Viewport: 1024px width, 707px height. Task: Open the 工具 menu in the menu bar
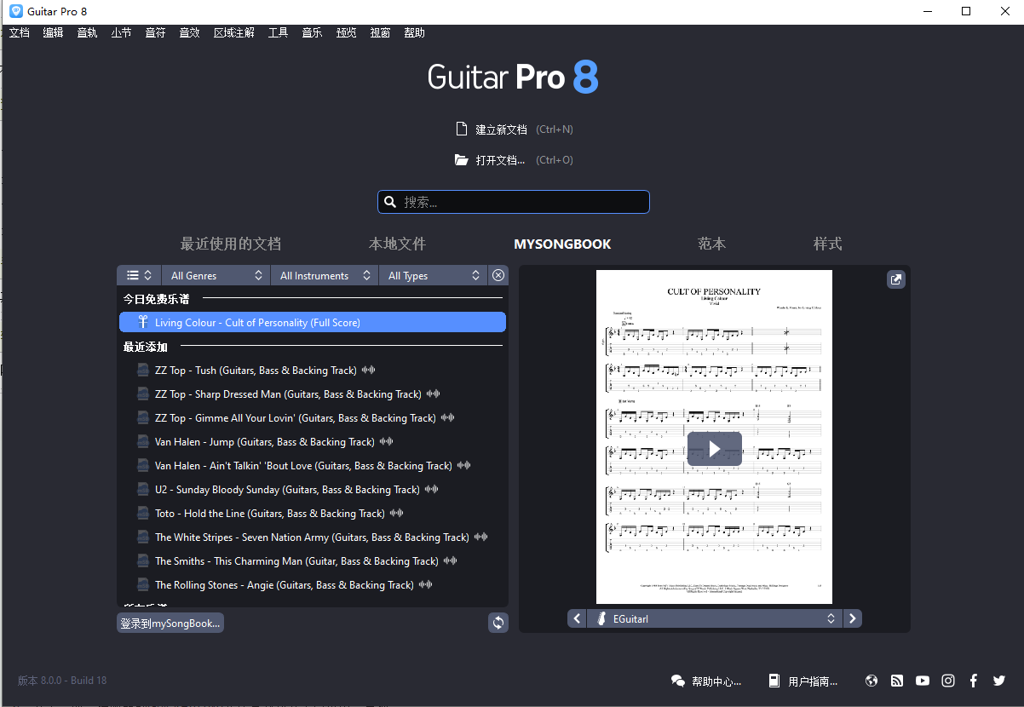click(277, 32)
